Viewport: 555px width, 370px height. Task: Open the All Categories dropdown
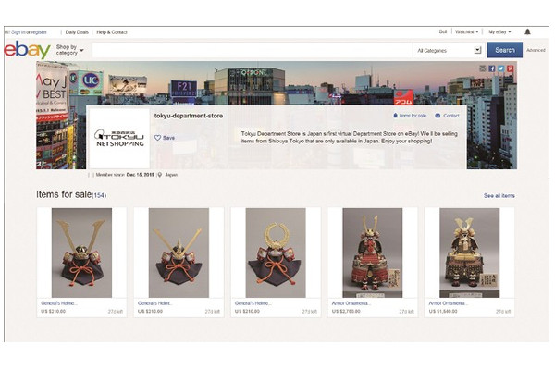coord(449,50)
